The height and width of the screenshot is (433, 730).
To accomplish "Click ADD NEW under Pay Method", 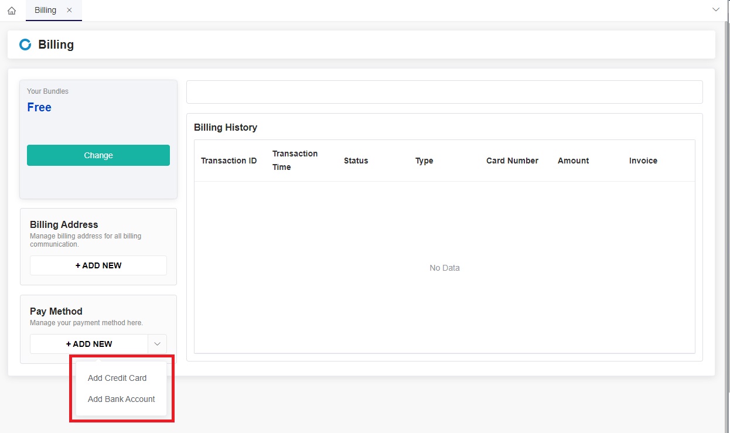I will click(89, 344).
